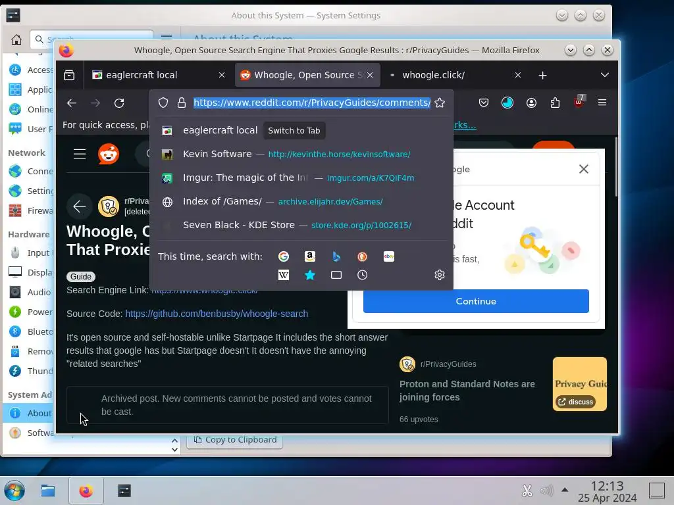
Task: Open uBlock Origin extension icon
Action: (x=579, y=102)
